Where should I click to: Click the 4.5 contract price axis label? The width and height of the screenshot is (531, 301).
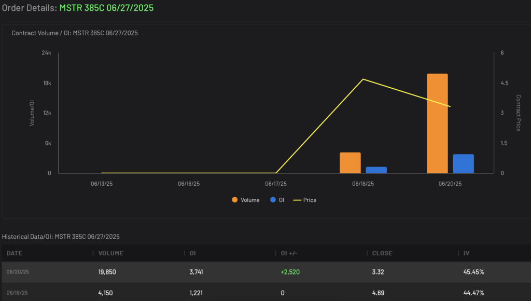pyautogui.click(x=505, y=83)
